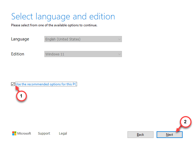The height and width of the screenshot is (141, 194).
Task: Click the red circled number 2 annotation
Action: tap(185, 122)
